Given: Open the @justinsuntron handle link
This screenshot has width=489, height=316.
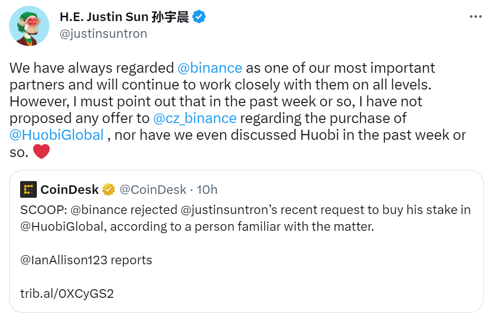Looking at the screenshot, I should (103, 34).
